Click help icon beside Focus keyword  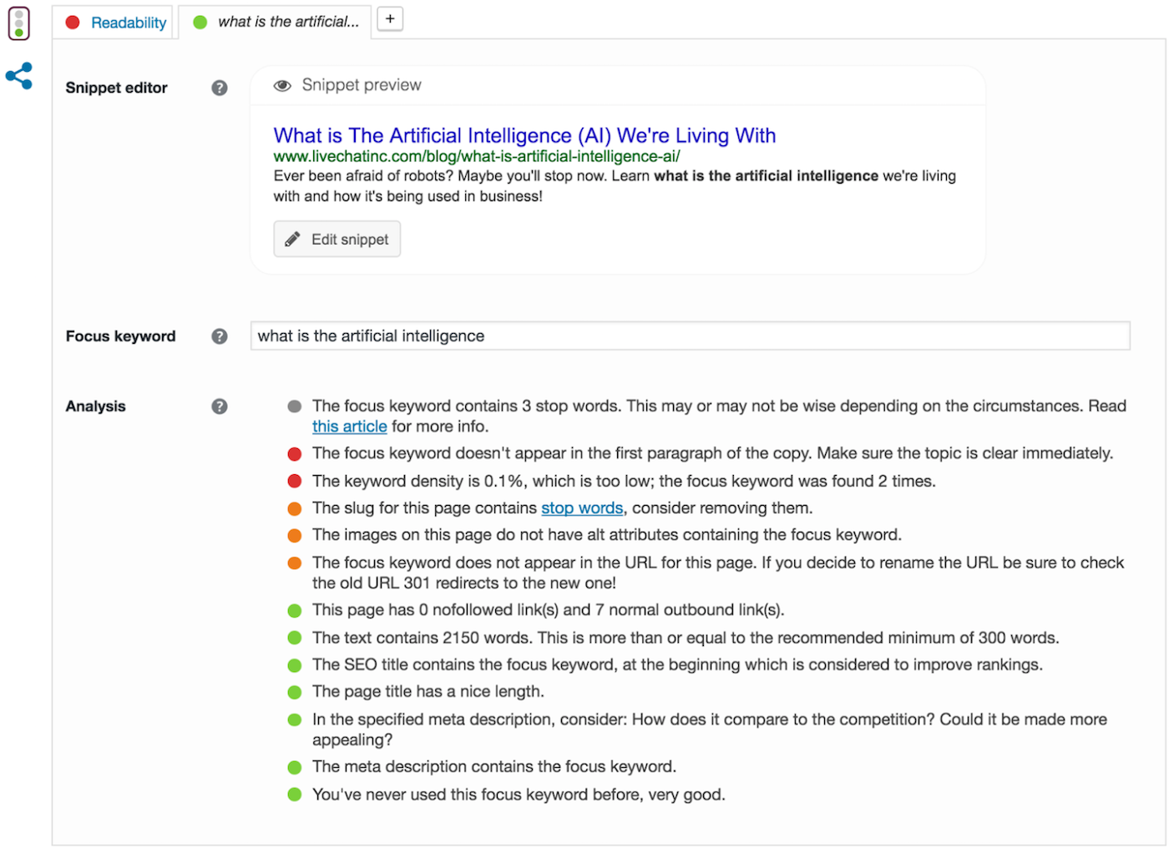point(220,336)
